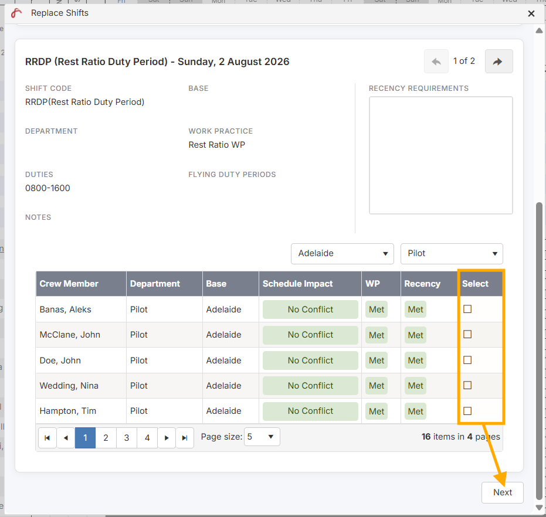Click the '16 items in 4 pages' summary
Image resolution: width=546 pixels, height=517 pixels.
461,437
